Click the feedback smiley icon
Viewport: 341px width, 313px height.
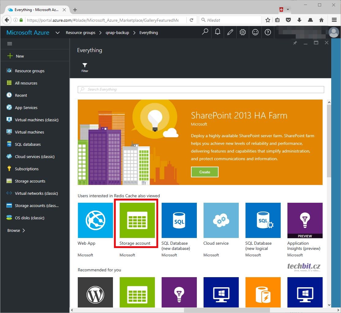click(x=255, y=32)
